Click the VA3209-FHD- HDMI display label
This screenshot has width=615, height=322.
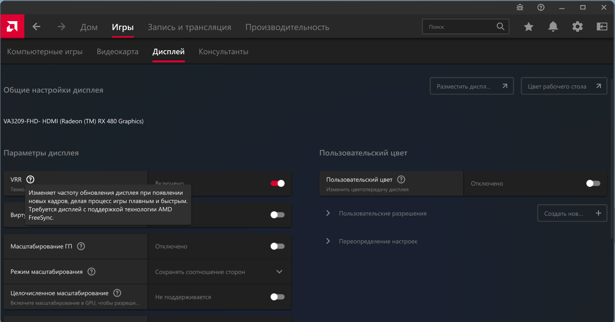point(74,121)
